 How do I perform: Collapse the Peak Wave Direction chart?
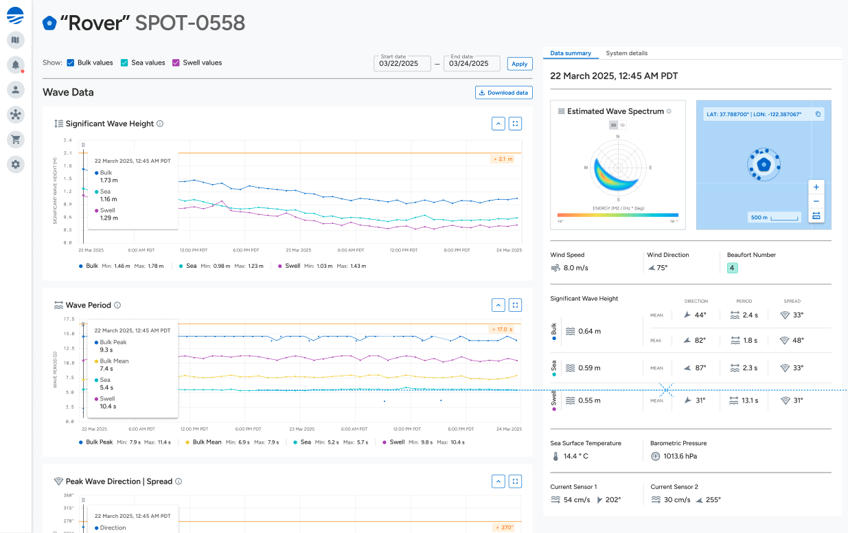click(499, 481)
